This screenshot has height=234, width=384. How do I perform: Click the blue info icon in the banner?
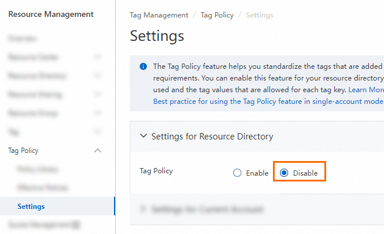(143, 67)
